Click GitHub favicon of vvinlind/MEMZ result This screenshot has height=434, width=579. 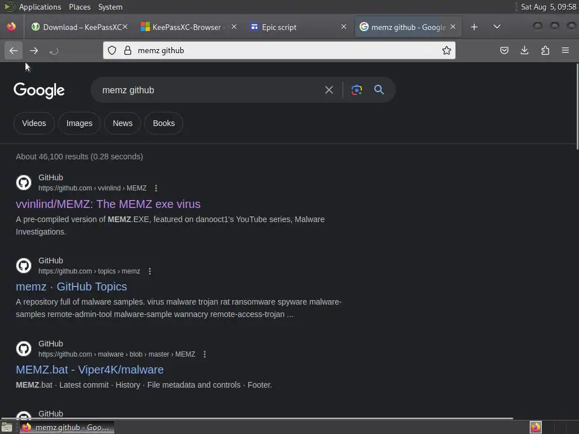(24, 183)
